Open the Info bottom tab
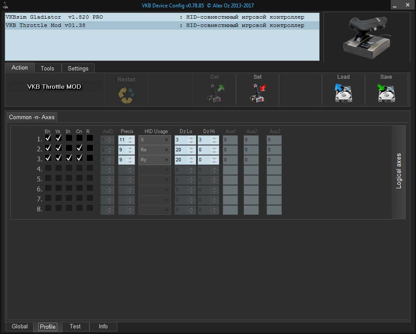This screenshot has width=416, height=334. click(103, 326)
